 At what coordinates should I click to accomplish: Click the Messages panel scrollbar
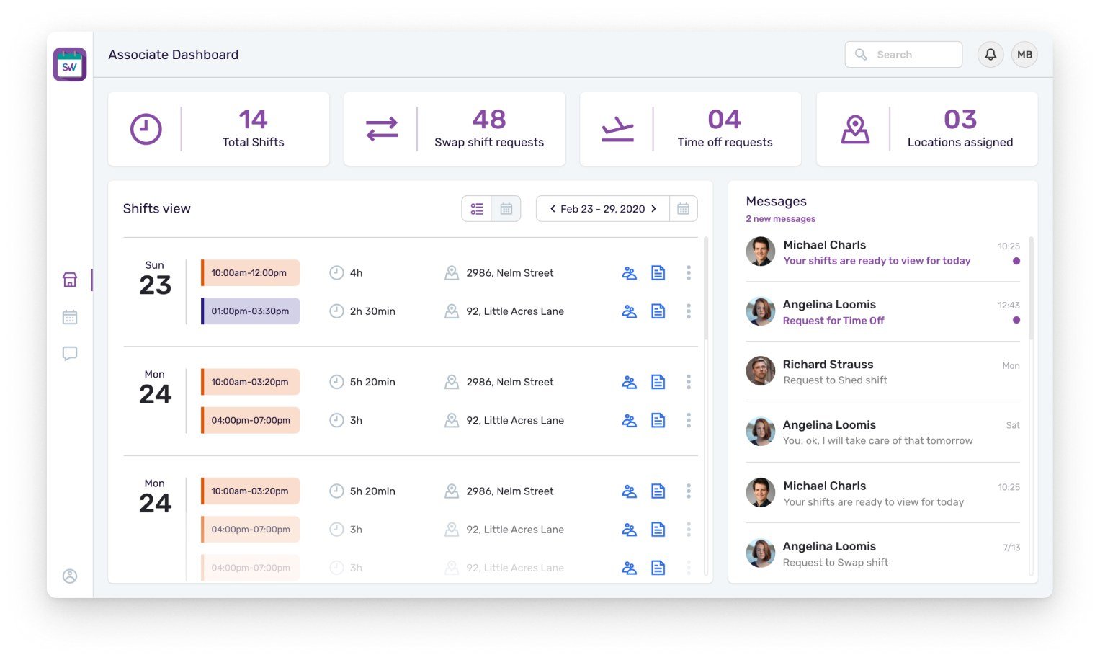1031,288
